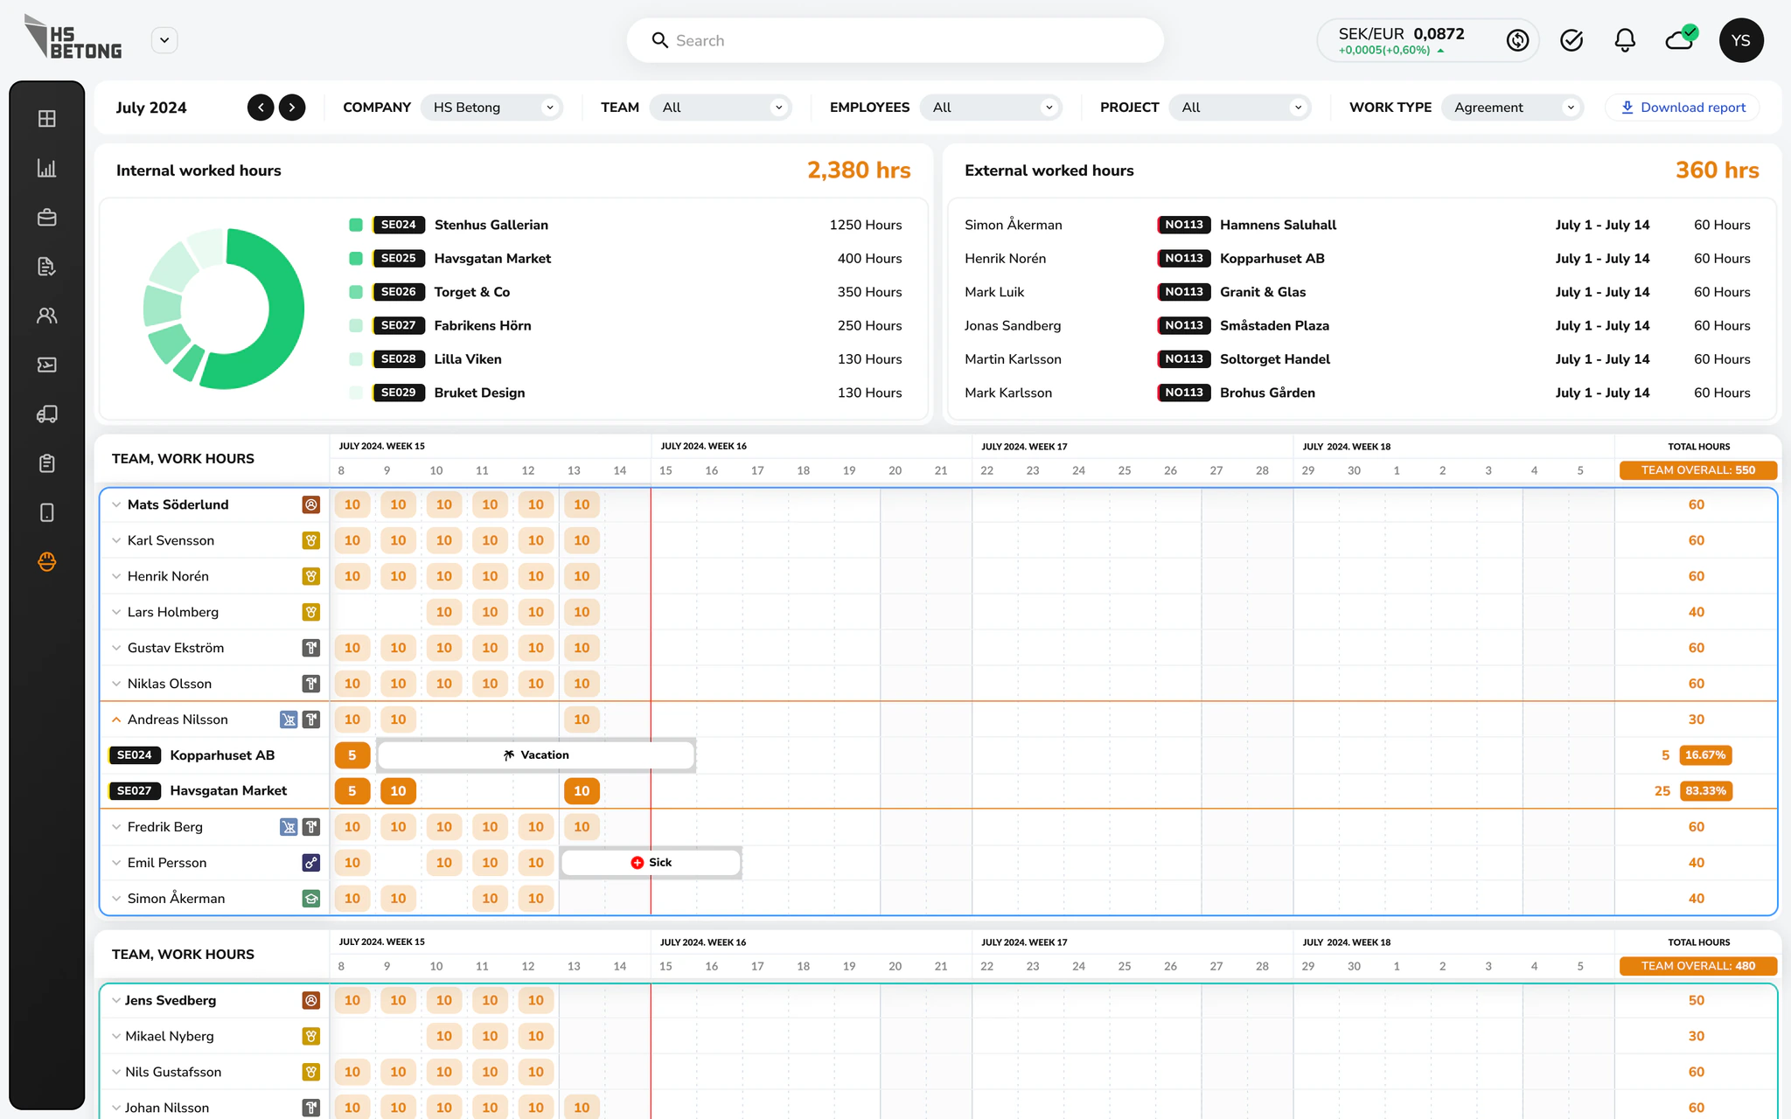Open the delivery truck sidebar icon
The height and width of the screenshot is (1119, 1791).
47,414
